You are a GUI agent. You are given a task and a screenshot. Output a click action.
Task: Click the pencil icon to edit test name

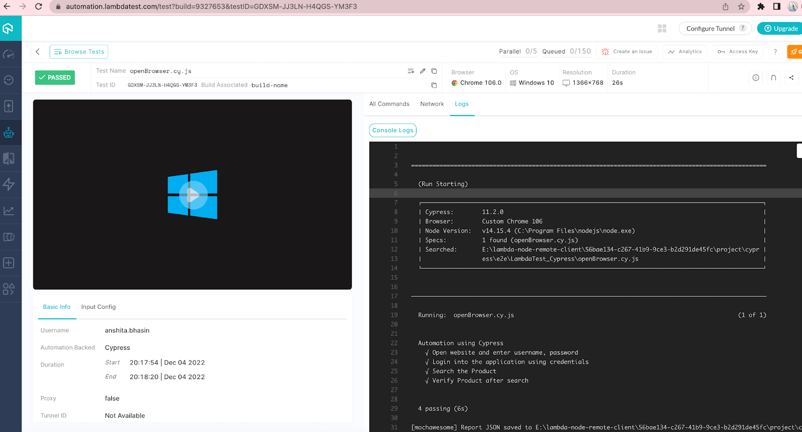[x=423, y=71]
